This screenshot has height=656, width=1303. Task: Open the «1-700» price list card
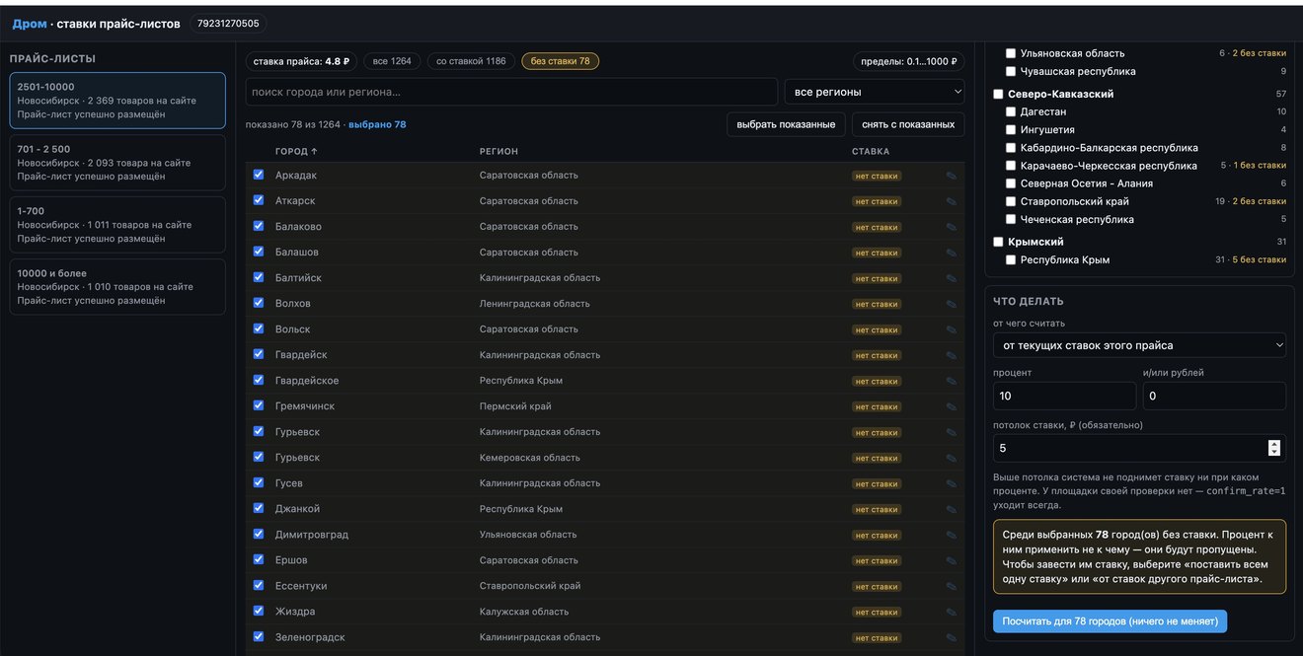[x=117, y=225]
